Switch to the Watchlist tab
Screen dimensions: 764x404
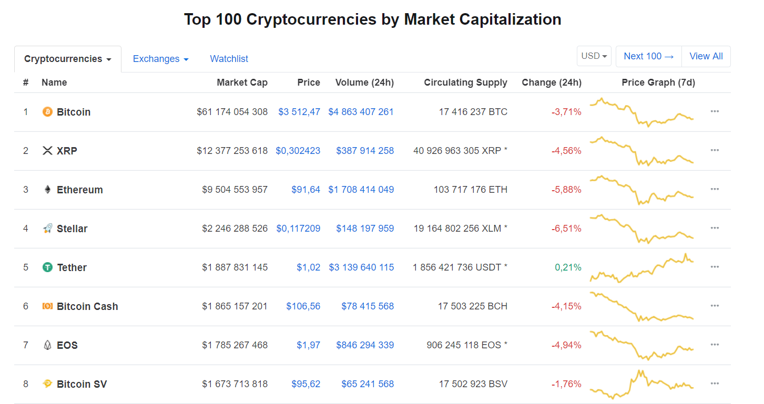click(x=229, y=59)
